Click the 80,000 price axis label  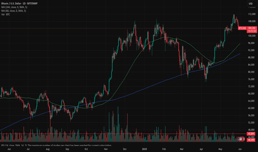coord(252,72)
